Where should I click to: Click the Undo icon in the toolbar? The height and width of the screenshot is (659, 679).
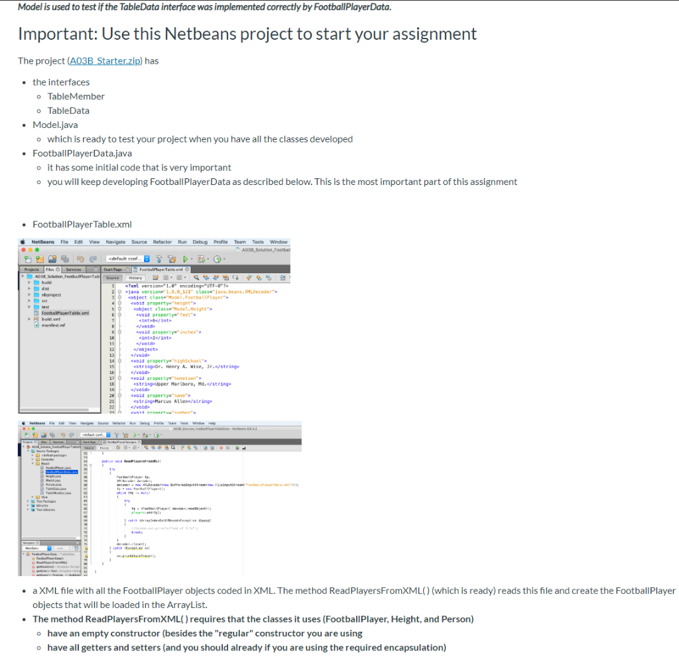pyautogui.click(x=81, y=259)
